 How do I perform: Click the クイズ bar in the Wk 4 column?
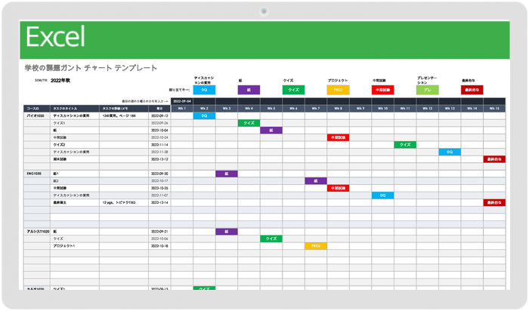point(249,123)
